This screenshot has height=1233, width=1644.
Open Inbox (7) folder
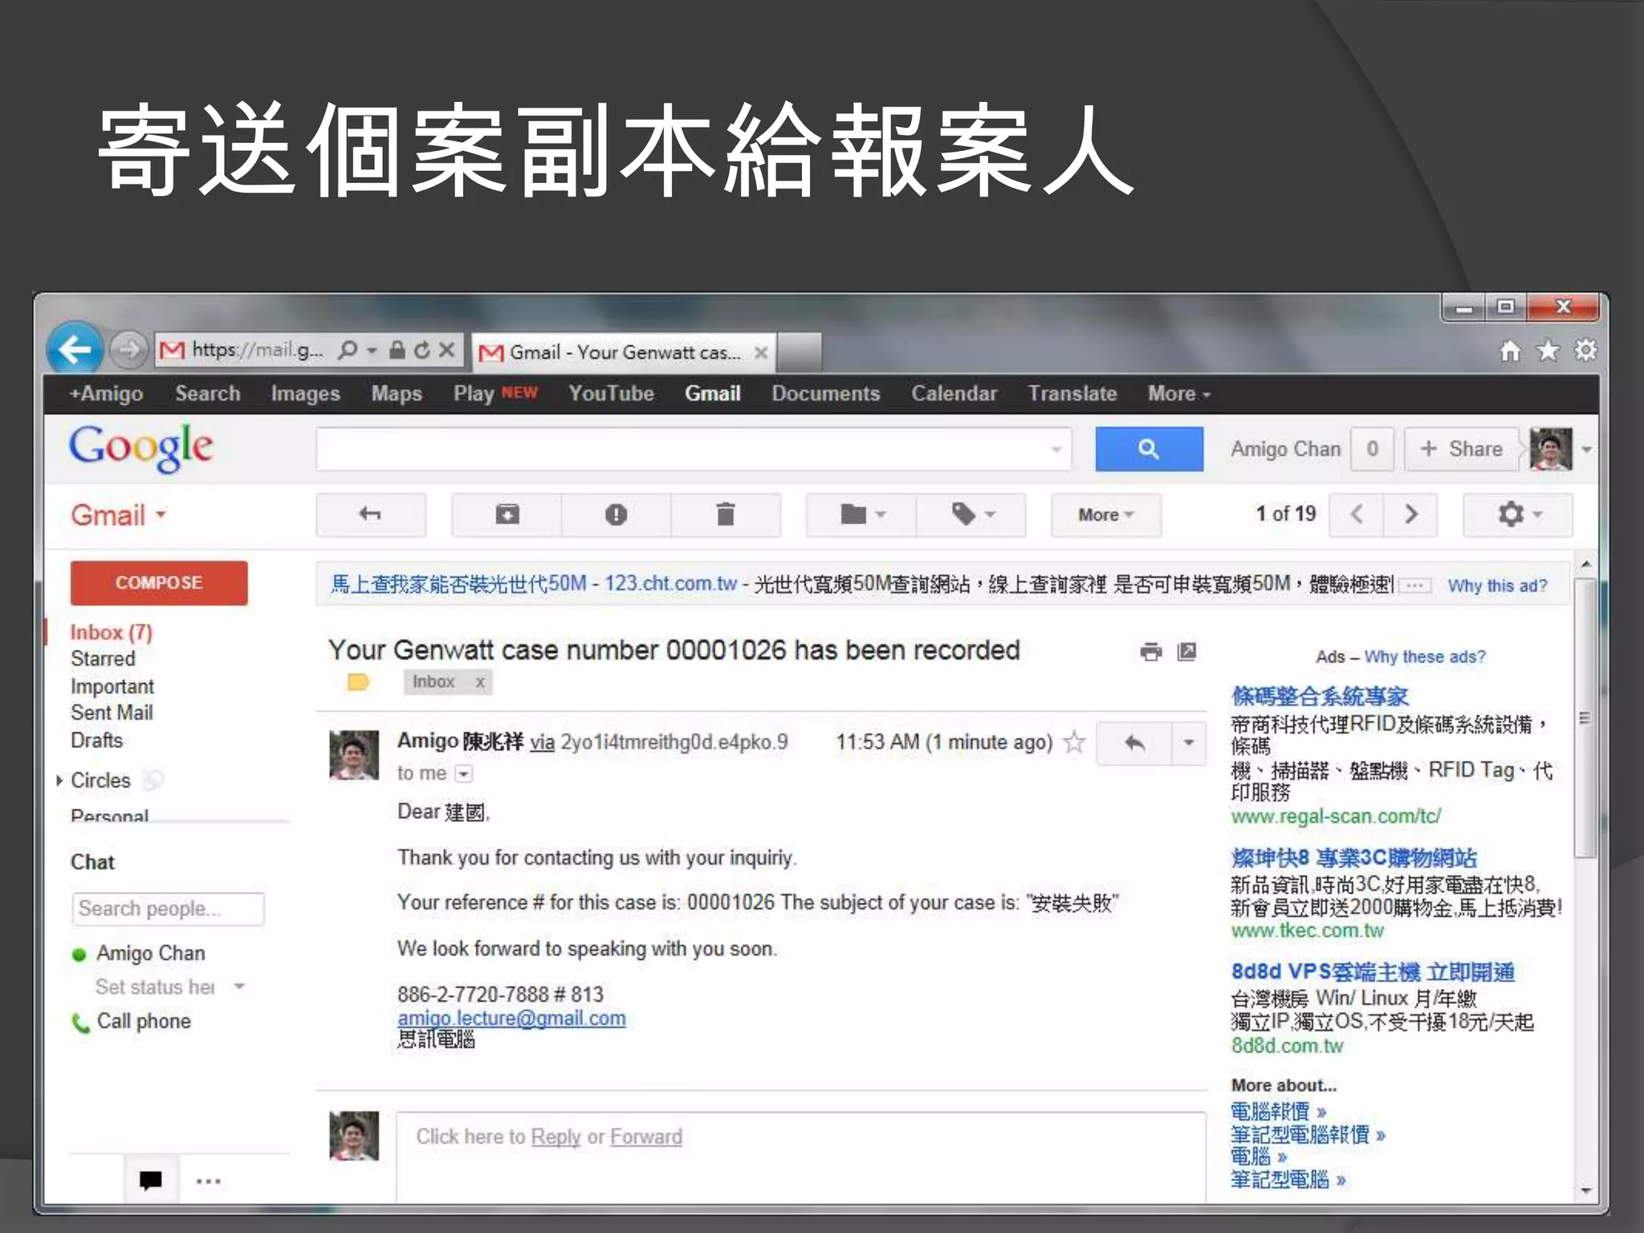[x=111, y=633]
